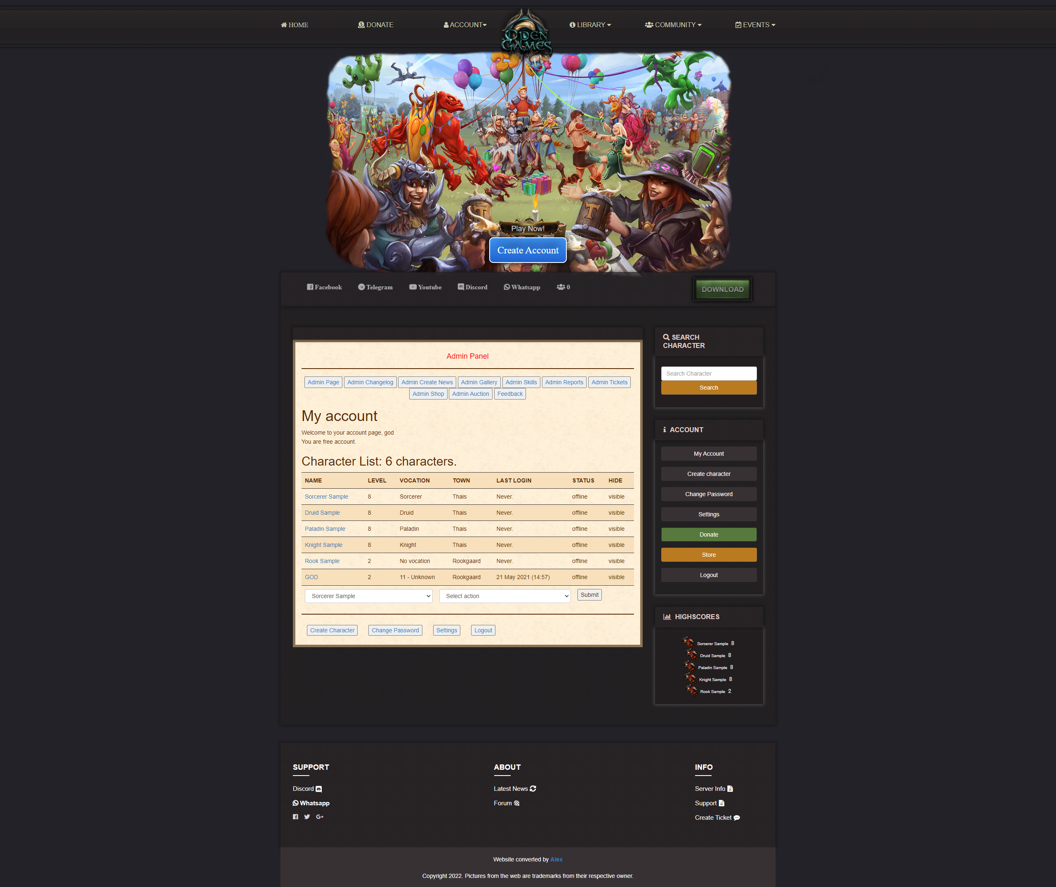This screenshot has height=887, width=1056.
Task: Click the footer Google Plus icon
Action: coord(320,816)
